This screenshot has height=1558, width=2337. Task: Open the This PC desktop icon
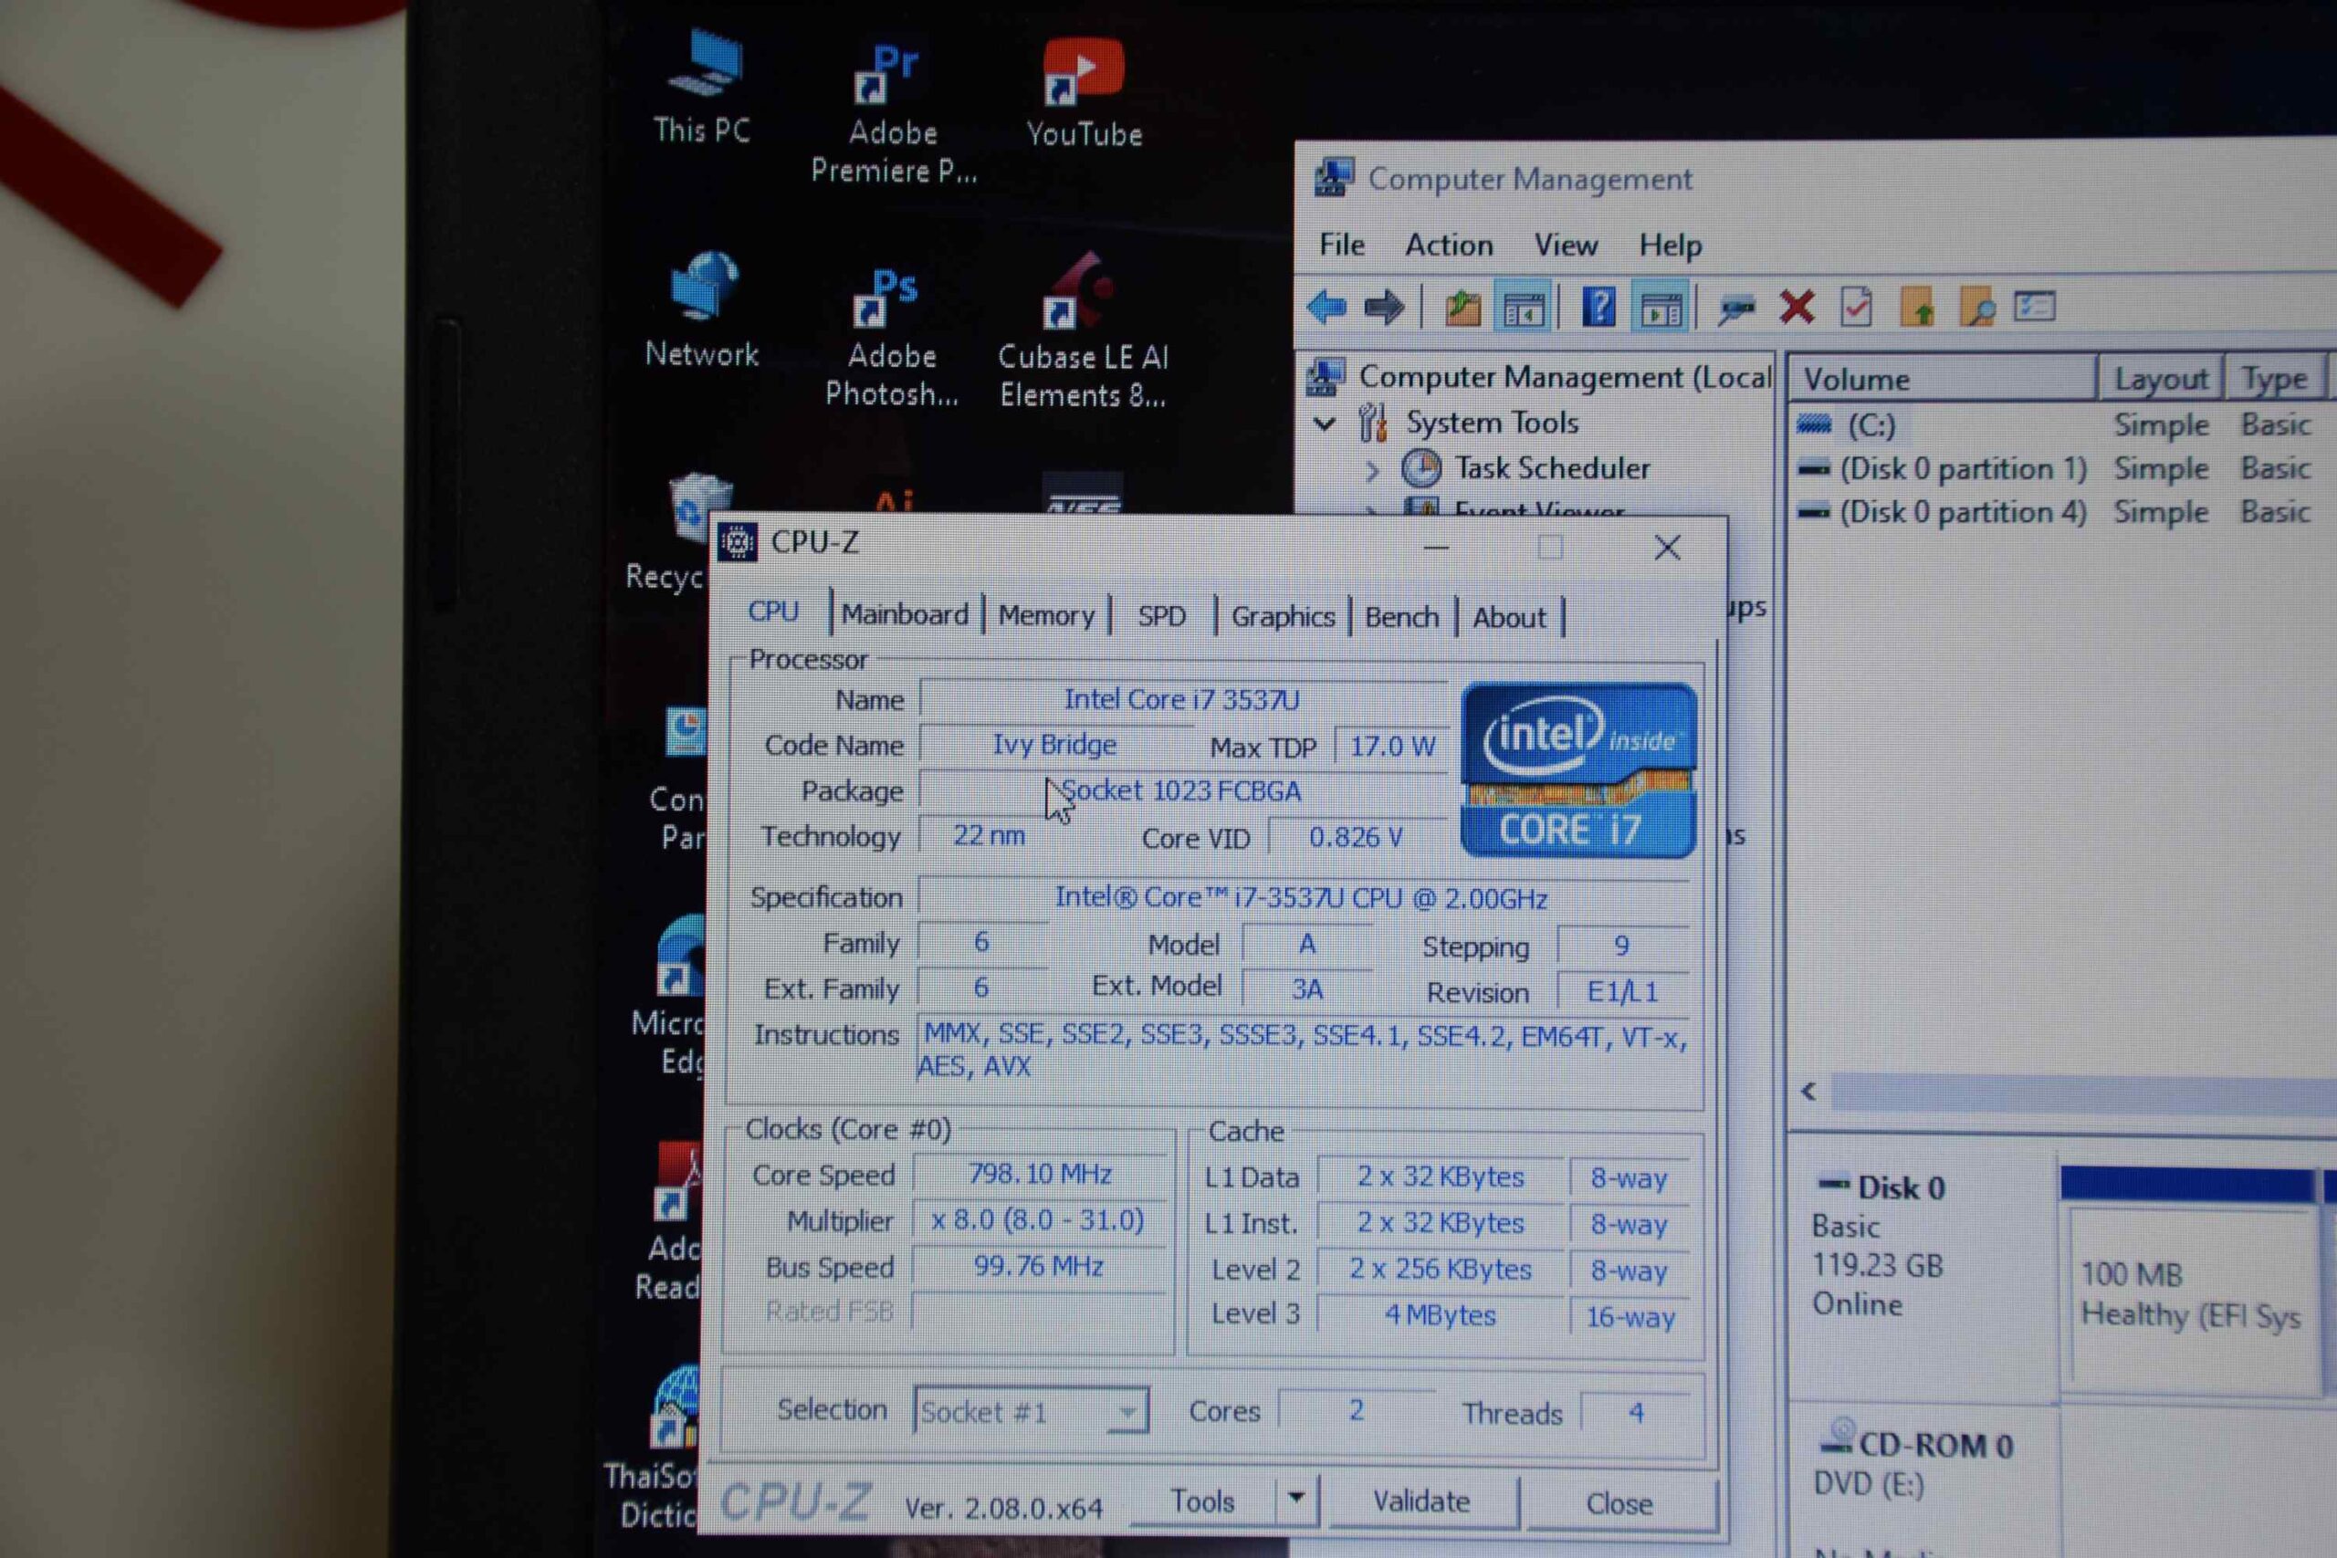tap(703, 88)
